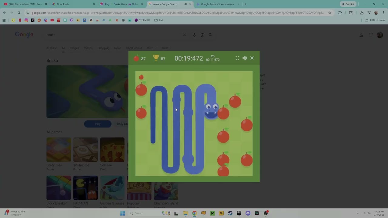This screenshot has width=388, height=218.
Task: Show hidden system tray icons
Action: 358,213
